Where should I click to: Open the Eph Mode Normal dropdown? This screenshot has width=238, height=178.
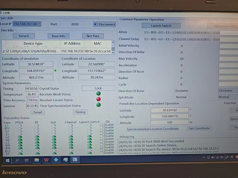click(227, 97)
